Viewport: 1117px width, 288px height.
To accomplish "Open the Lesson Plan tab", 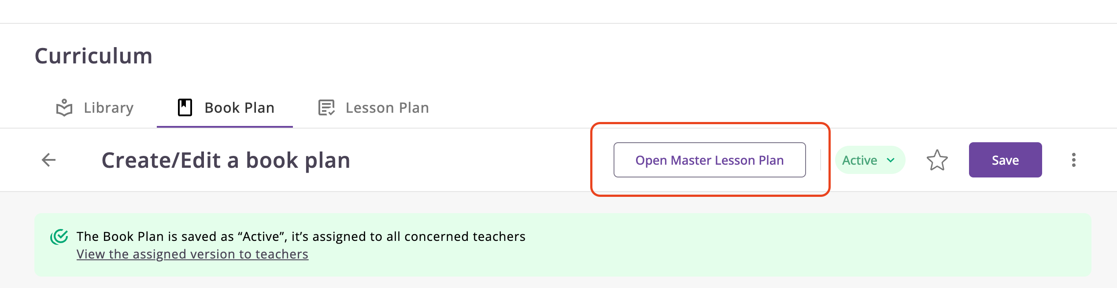I will coord(387,108).
